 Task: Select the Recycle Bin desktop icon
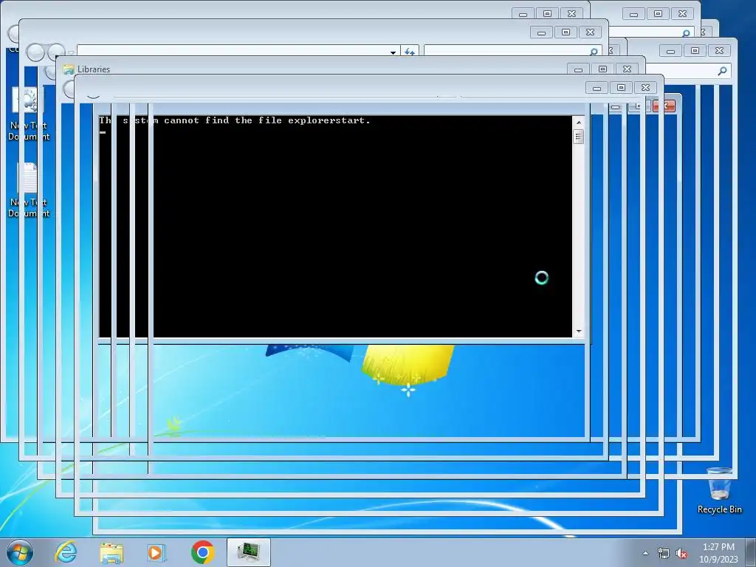[x=719, y=490]
